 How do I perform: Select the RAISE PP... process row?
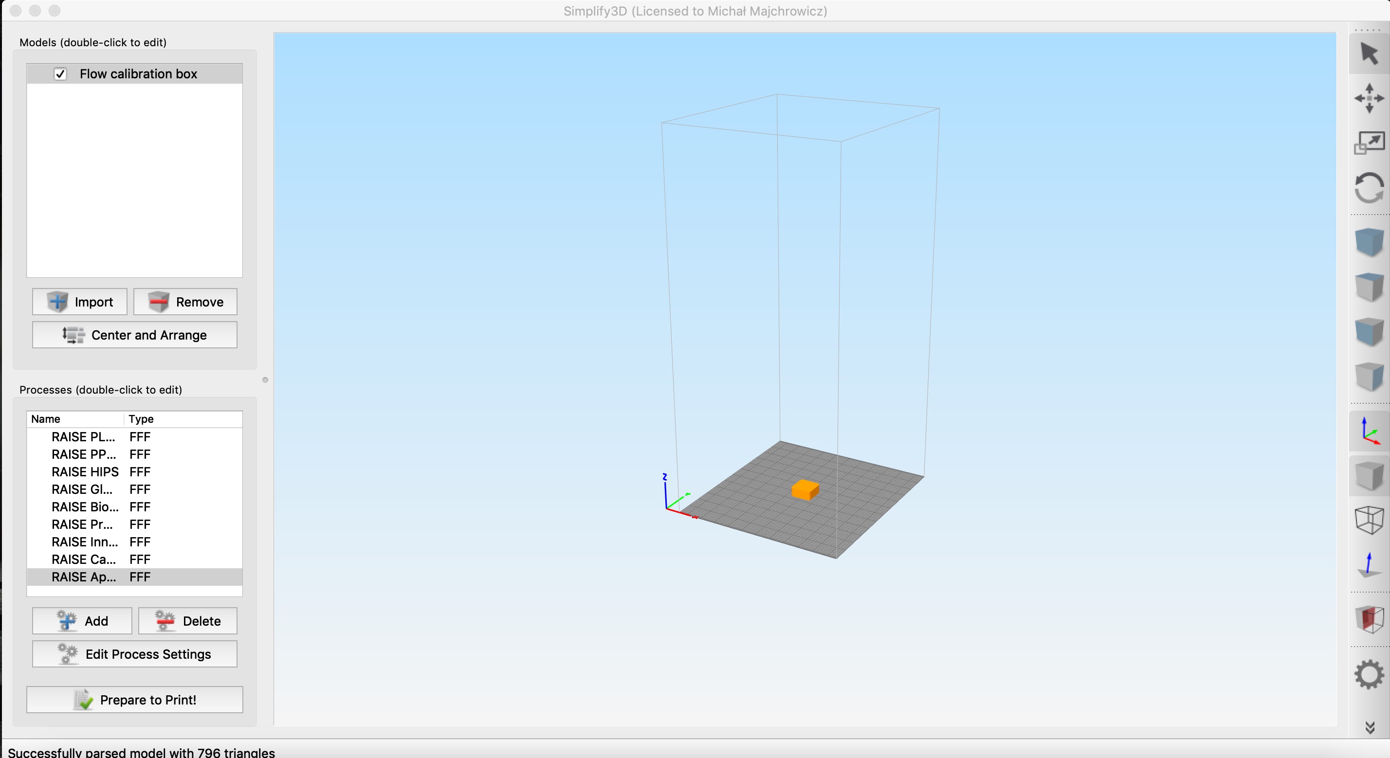pos(134,454)
